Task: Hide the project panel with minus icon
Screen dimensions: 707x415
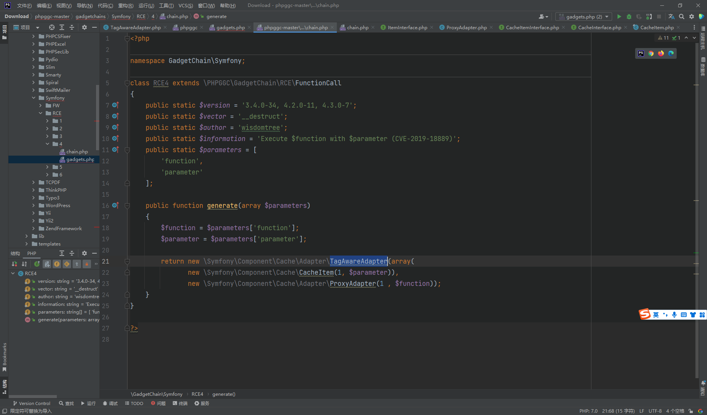Action: (94, 27)
